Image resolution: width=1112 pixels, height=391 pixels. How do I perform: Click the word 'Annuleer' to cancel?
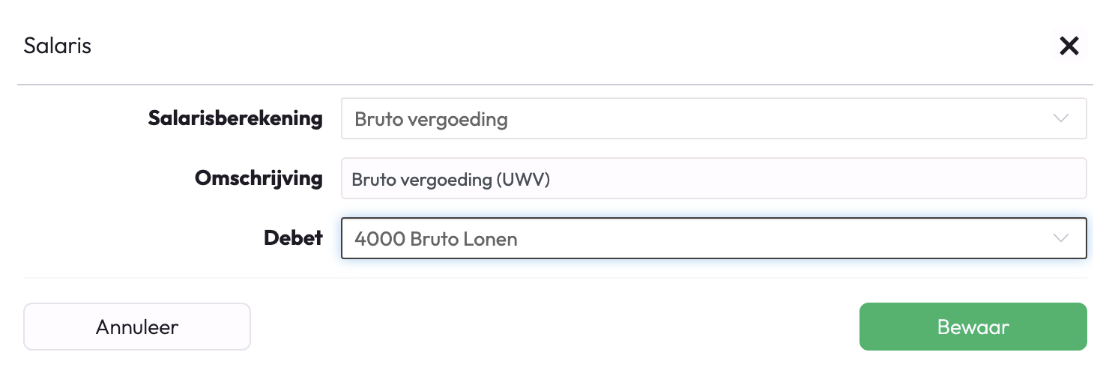(137, 327)
